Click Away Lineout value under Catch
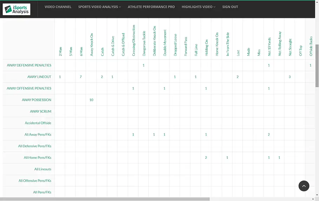Screen dimensions: 319x201 pyautogui.click(x=102, y=77)
